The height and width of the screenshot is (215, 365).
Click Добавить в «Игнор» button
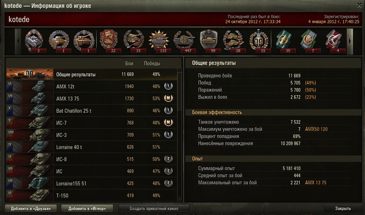pyautogui.click(x=87, y=208)
